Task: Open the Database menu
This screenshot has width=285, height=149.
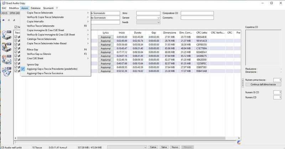Action: pos(35,7)
